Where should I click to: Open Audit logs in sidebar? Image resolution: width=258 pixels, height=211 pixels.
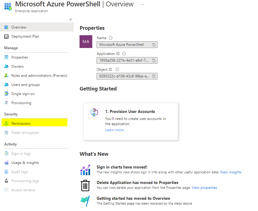[19, 172]
